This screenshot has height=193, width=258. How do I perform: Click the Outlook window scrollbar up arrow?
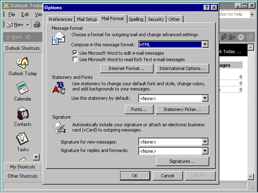[x=250, y=47]
